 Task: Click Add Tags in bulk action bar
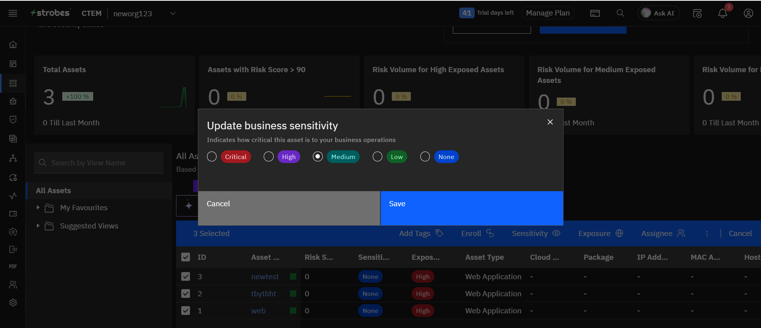click(420, 233)
